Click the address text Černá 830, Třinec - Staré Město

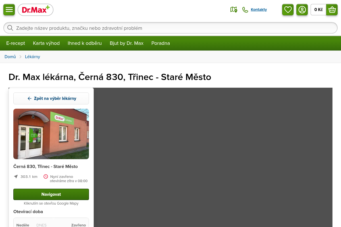click(x=45, y=167)
